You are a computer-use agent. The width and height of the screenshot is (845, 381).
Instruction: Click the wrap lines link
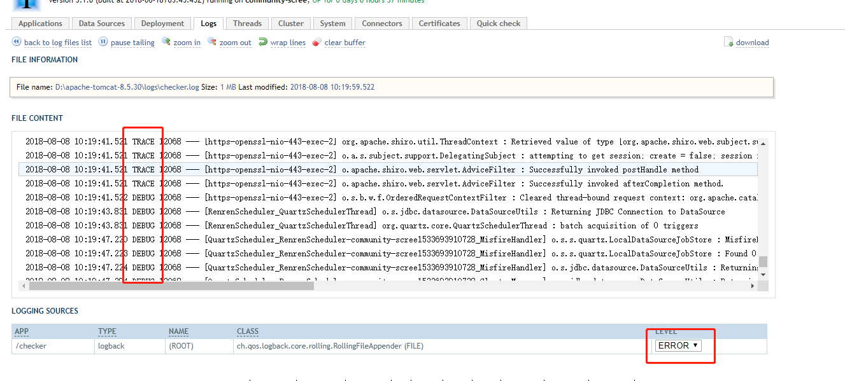point(288,43)
